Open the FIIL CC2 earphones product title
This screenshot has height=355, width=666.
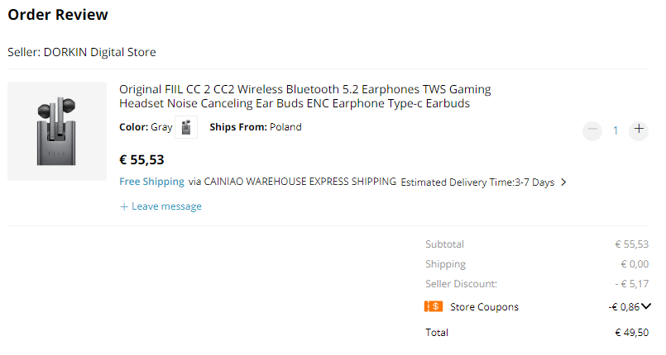(x=305, y=96)
